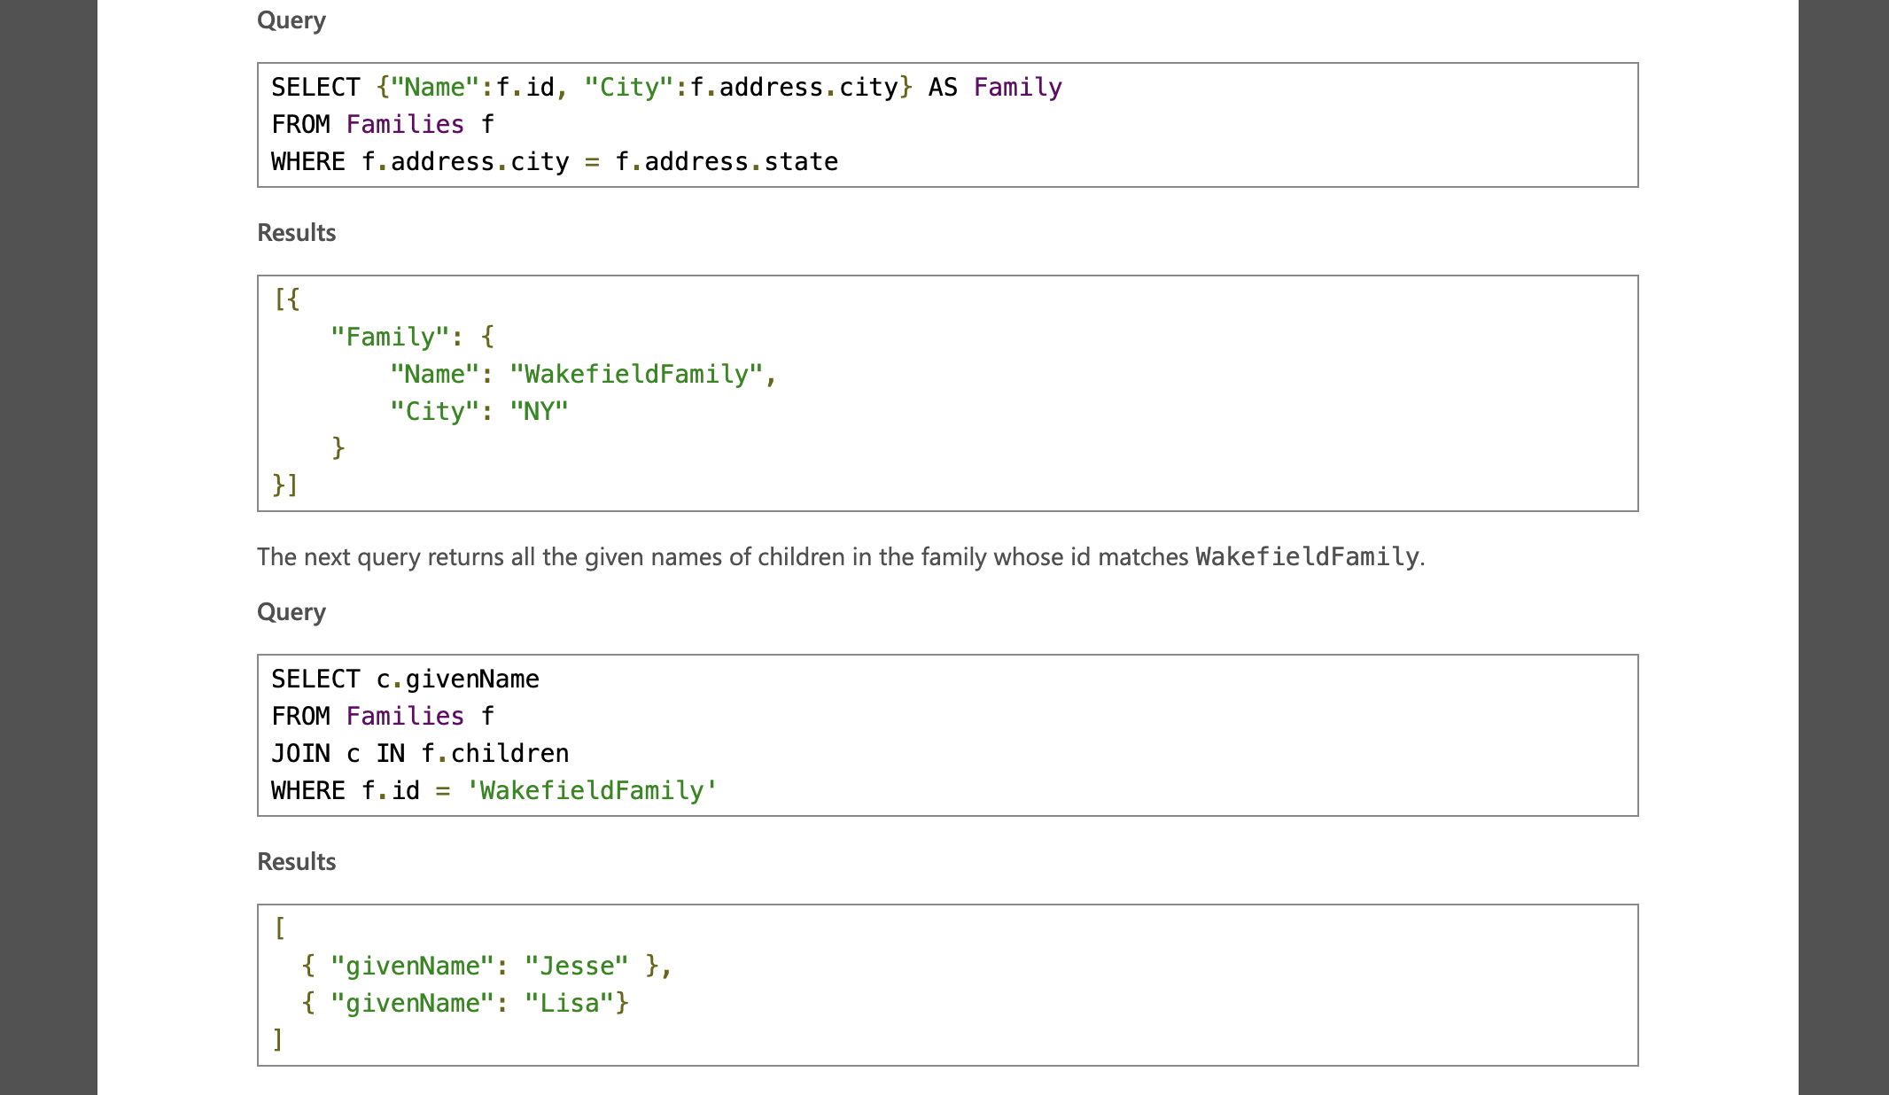Click the paragraph starting 'The next query returns'

(841, 556)
